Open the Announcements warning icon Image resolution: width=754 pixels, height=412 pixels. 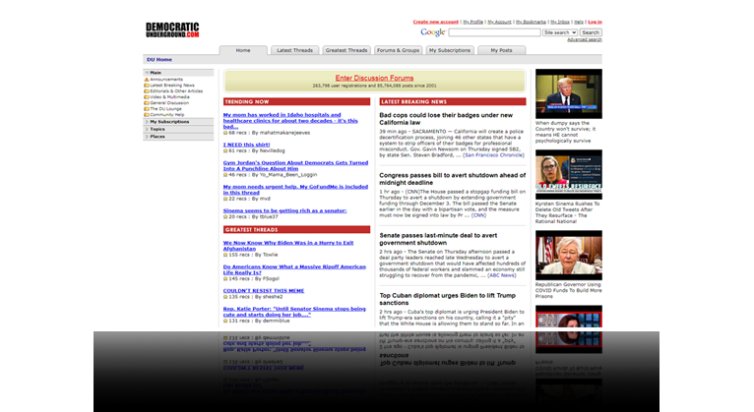[x=147, y=80]
